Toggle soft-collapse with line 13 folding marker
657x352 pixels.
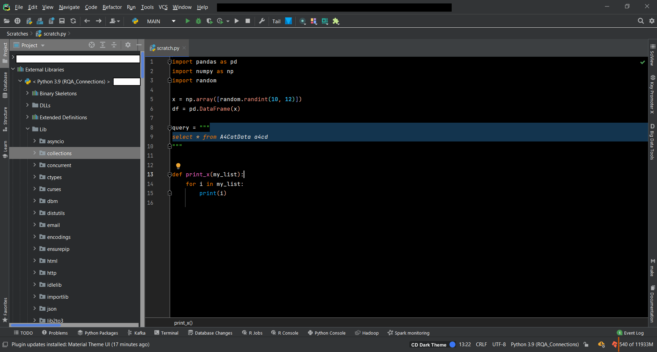170,174
